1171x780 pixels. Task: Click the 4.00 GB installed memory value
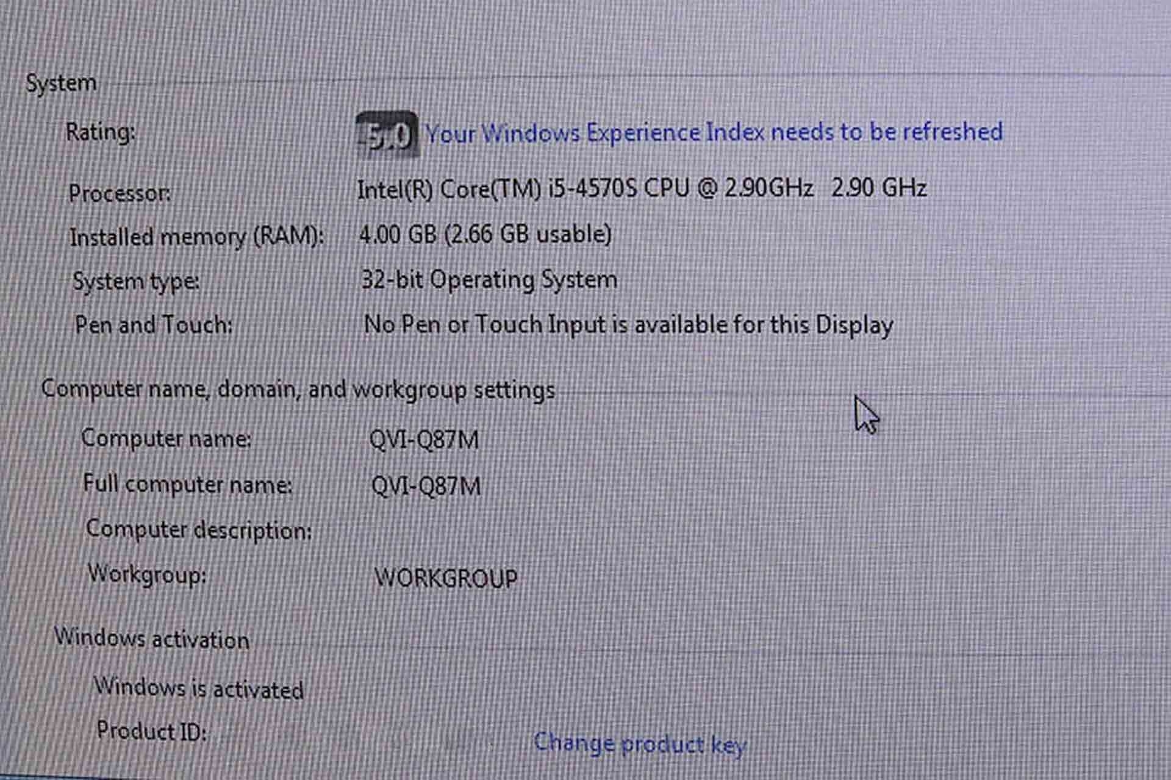485,234
